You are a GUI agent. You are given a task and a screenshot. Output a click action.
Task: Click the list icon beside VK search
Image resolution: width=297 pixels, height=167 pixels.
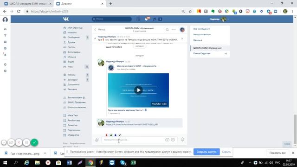138,19
